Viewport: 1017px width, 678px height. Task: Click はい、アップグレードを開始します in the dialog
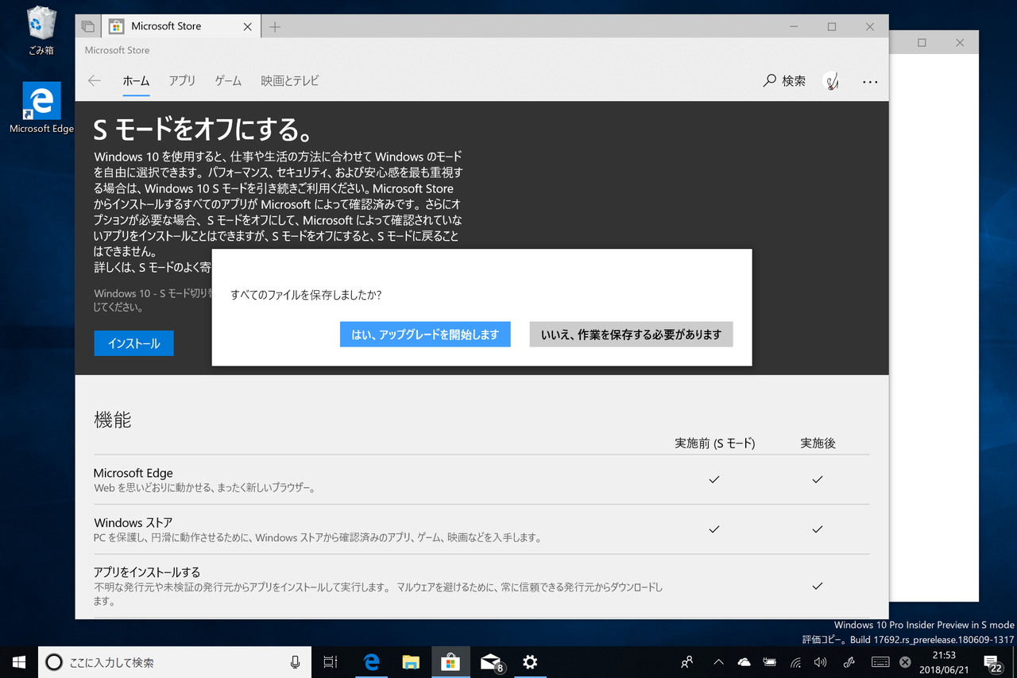[425, 334]
